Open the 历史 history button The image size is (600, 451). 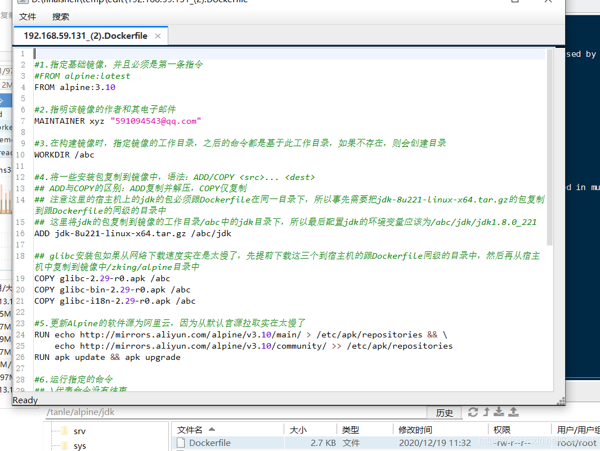tap(444, 413)
